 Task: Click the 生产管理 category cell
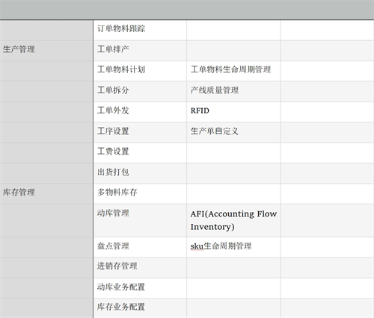point(46,51)
